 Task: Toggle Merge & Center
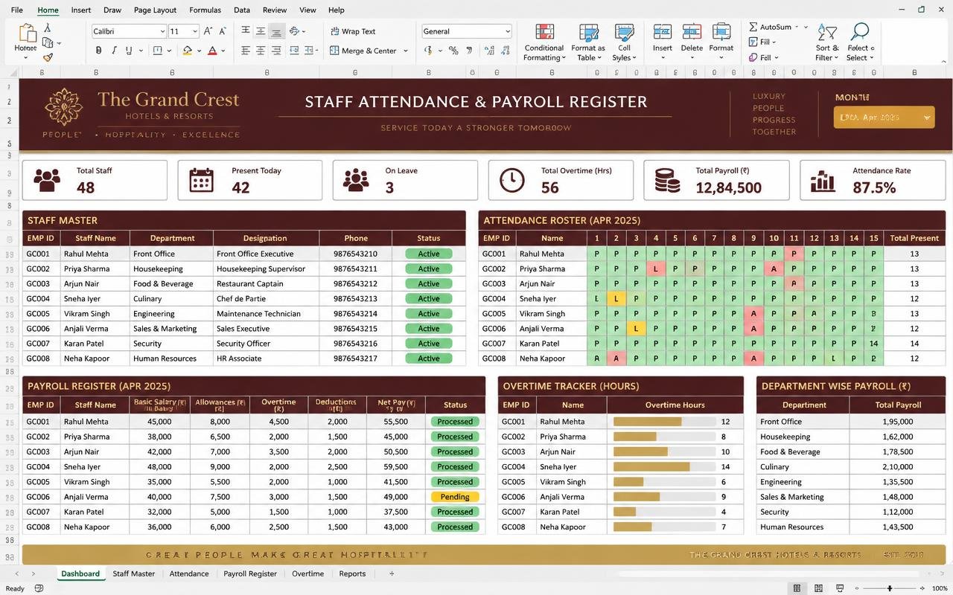[x=364, y=51]
